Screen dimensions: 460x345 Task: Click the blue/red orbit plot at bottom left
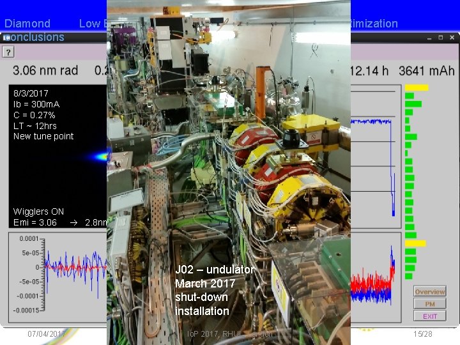pos(57,277)
